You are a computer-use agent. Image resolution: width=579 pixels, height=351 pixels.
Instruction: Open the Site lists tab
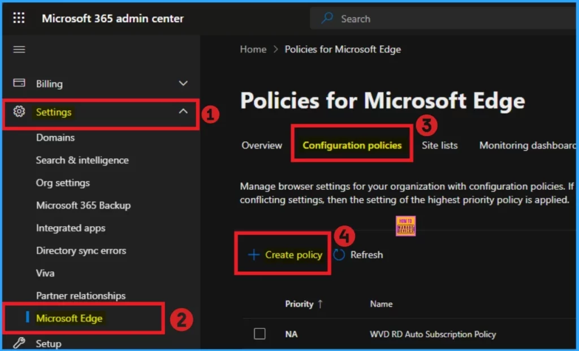coord(439,145)
